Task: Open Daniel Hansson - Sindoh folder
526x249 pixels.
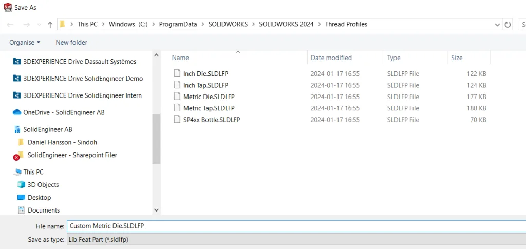Action: point(62,142)
